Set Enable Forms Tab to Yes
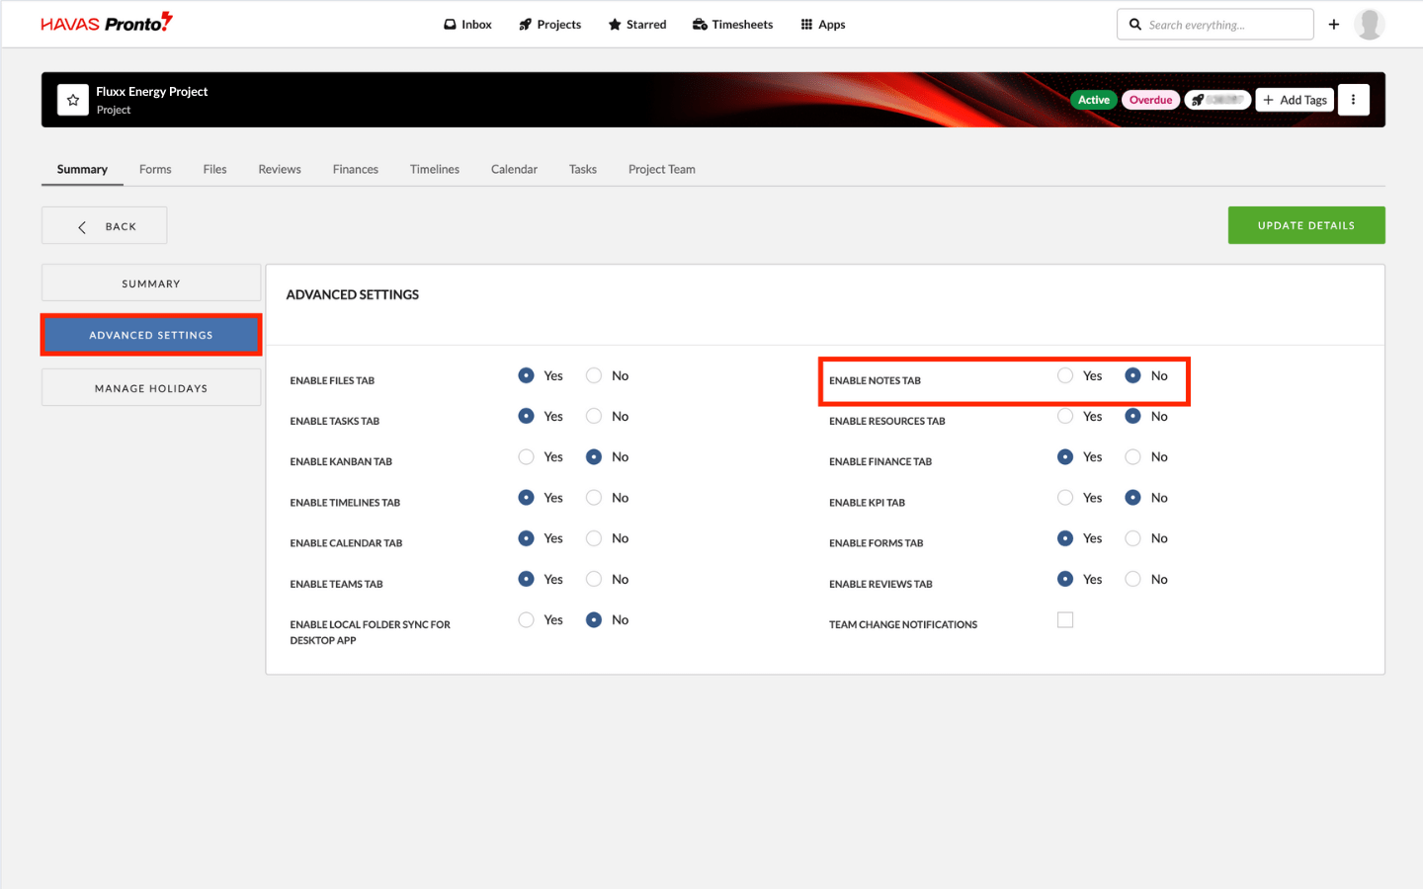 click(1065, 538)
